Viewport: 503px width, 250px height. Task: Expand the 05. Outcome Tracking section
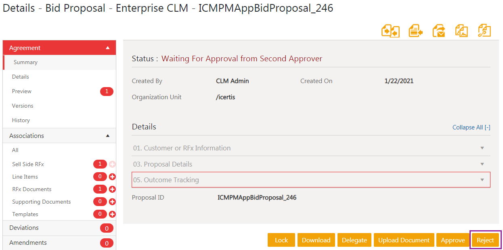[x=482, y=180]
